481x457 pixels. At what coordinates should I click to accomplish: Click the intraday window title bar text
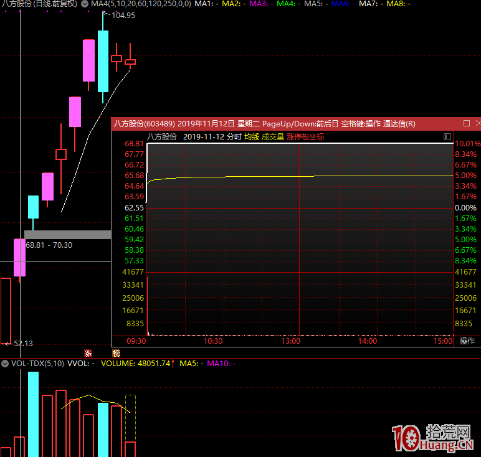click(x=264, y=123)
